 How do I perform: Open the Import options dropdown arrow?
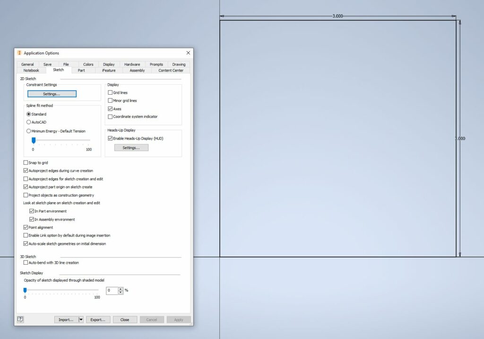[80, 319]
